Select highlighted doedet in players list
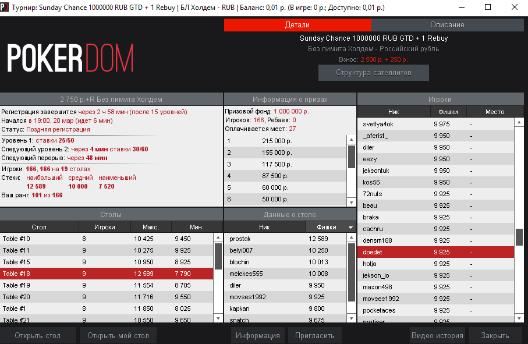This screenshot has width=528, height=344. pos(436,252)
